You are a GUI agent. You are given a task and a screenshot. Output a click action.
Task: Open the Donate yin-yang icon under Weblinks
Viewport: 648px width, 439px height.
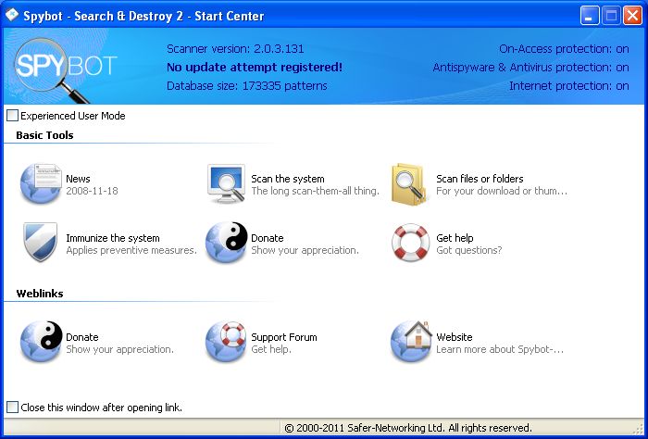pyautogui.click(x=40, y=343)
